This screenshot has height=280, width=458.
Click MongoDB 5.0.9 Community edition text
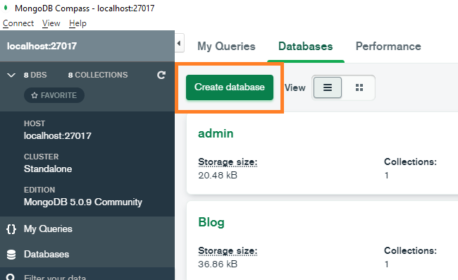click(83, 202)
